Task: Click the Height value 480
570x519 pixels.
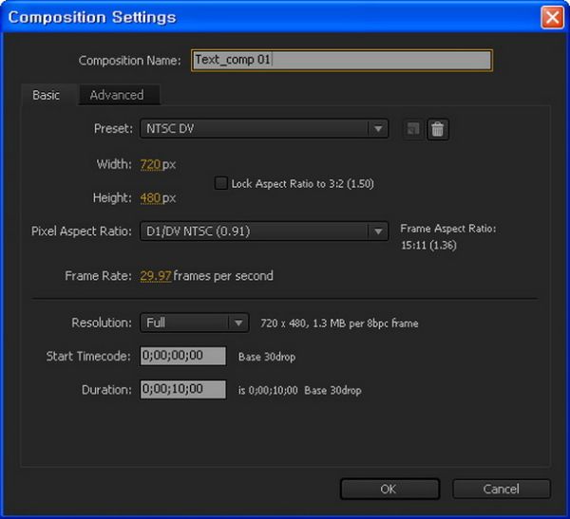Action: (x=150, y=198)
